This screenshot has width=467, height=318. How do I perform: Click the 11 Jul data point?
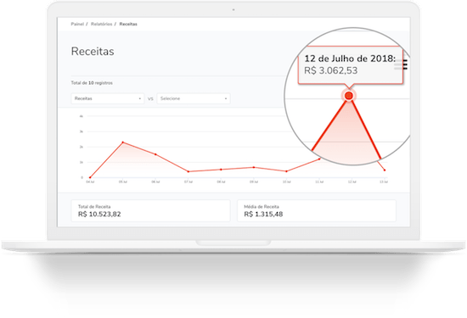click(x=319, y=159)
